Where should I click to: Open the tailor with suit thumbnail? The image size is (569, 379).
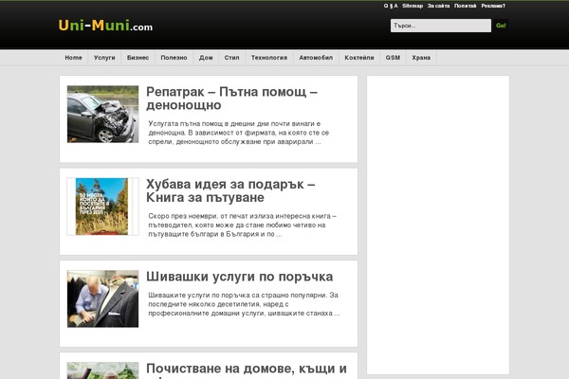[x=102, y=298]
